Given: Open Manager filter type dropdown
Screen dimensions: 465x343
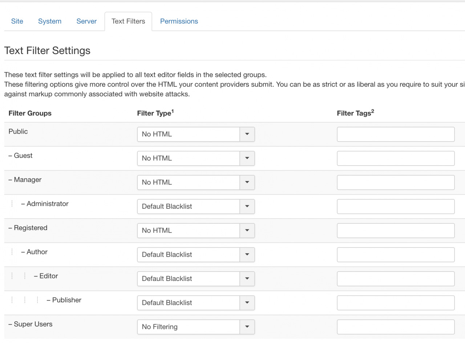Looking at the screenshot, I should pos(196,182).
